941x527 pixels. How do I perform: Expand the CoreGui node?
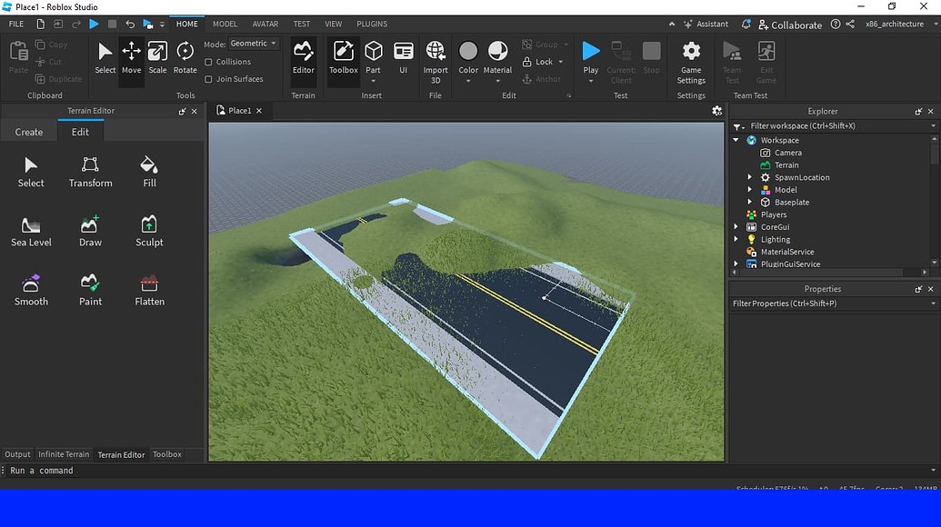point(736,227)
